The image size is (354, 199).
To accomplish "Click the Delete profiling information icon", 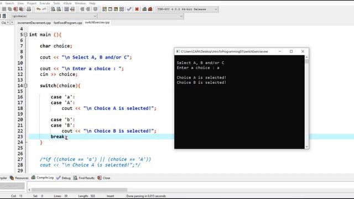I will pyautogui.click(x=150, y=9).
